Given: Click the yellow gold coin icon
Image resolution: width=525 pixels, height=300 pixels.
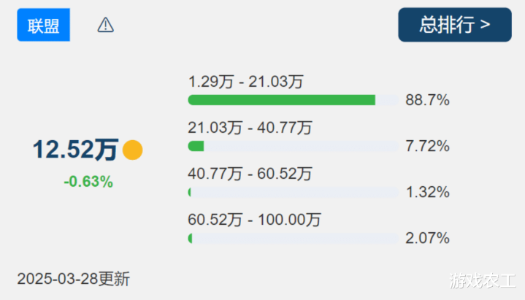Looking at the screenshot, I should (133, 150).
